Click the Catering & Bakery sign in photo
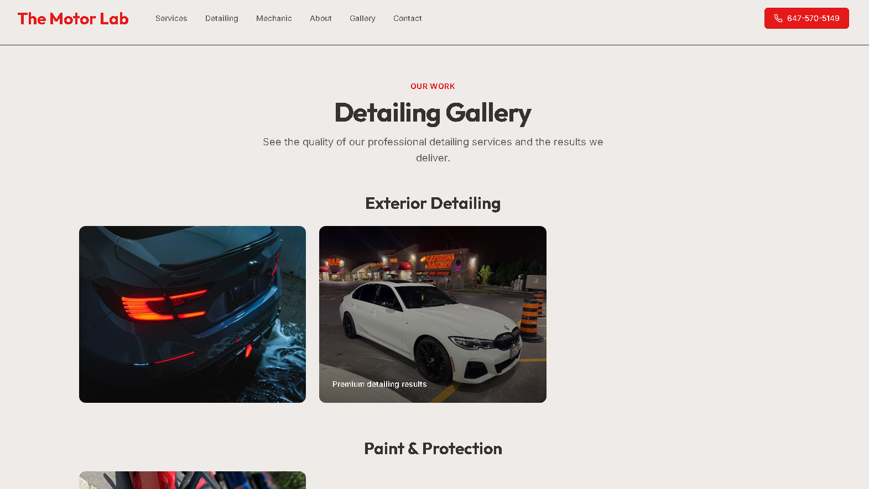 click(x=438, y=261)
